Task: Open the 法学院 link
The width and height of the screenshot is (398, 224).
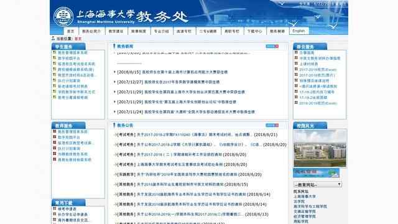Action: [299, 202]
